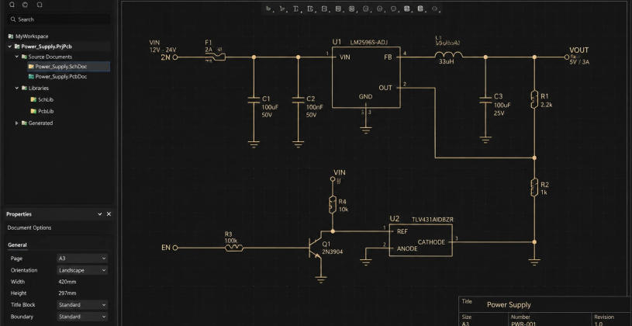Select the R1 2.2k resistor symbol
The image size is (632, 326).
pyautogui.click(x=534, y=99)
